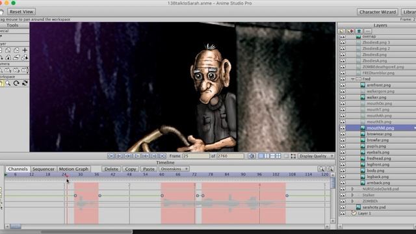Screen dimensions: 416x234
Task: Select the Orbit Workspace refresh-arrows tool
Action: click(x=25, y=83)
